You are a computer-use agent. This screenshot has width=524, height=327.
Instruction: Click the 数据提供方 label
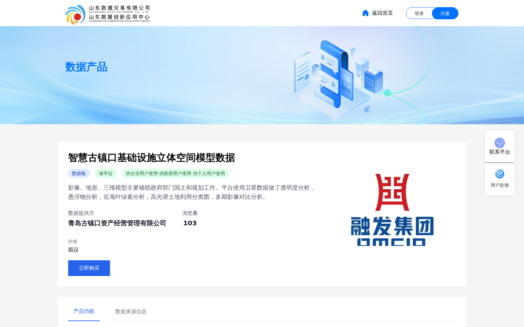coord(81,213)
